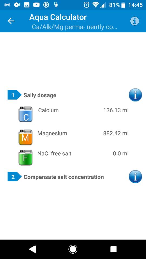The width and height of the screenshot is (146, 259).
Task: Open info for Compensate salt concentration
Action: 135,177
